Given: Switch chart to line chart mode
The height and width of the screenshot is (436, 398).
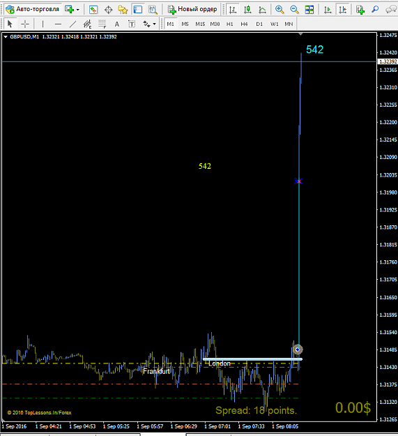Looking at the screenshot, I should [x=262, y=10].
